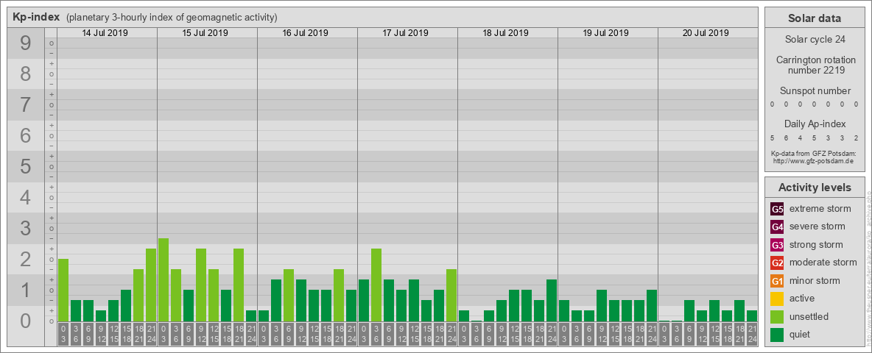Open the www.gfz-potsdam.de link
The height and width of the screenshot is (353, 872).
pos(815,161)
